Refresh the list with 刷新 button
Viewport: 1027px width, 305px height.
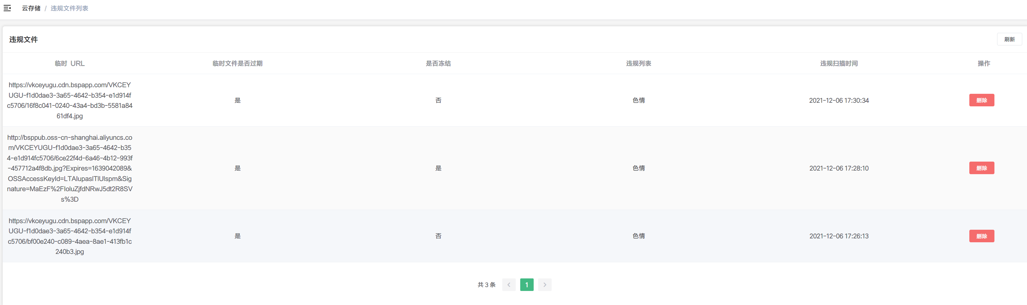click(1009, 39)
